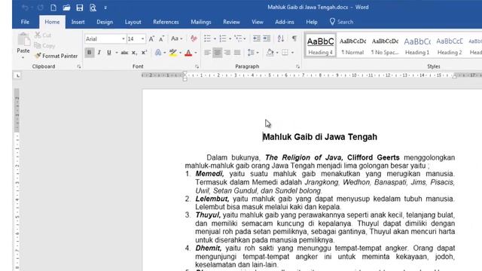Open the Paragraph dialog launcher
Viewport: 482px width, 271px height.
click(x=297, y=66)
